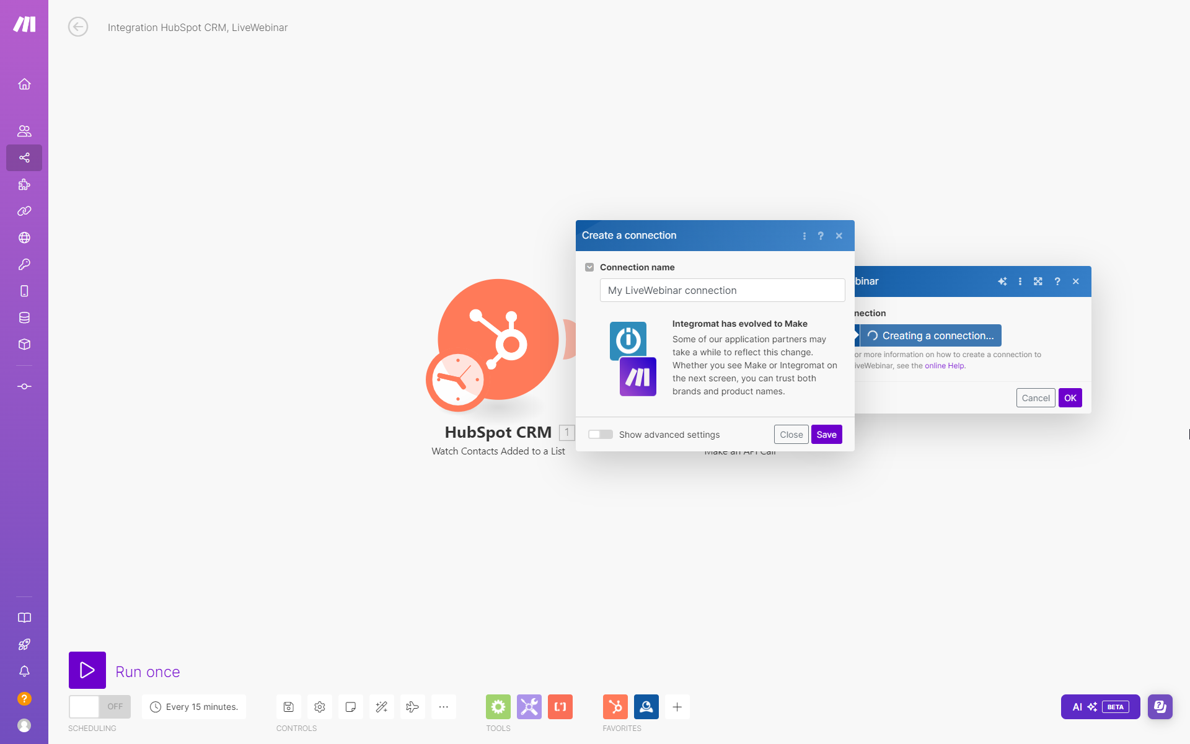1190x744 pixels.
Task: Expand more controls ellipsis in bottom toolbar
Action: tap(444, 707)
